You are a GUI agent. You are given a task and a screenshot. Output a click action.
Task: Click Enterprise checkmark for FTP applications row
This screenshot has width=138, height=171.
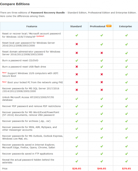[x=126, y=154]
